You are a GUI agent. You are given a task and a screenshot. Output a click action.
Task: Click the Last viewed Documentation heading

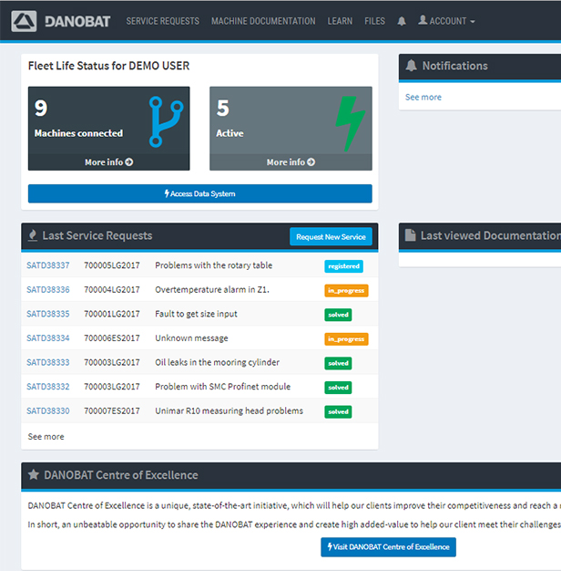pos(491,235)
